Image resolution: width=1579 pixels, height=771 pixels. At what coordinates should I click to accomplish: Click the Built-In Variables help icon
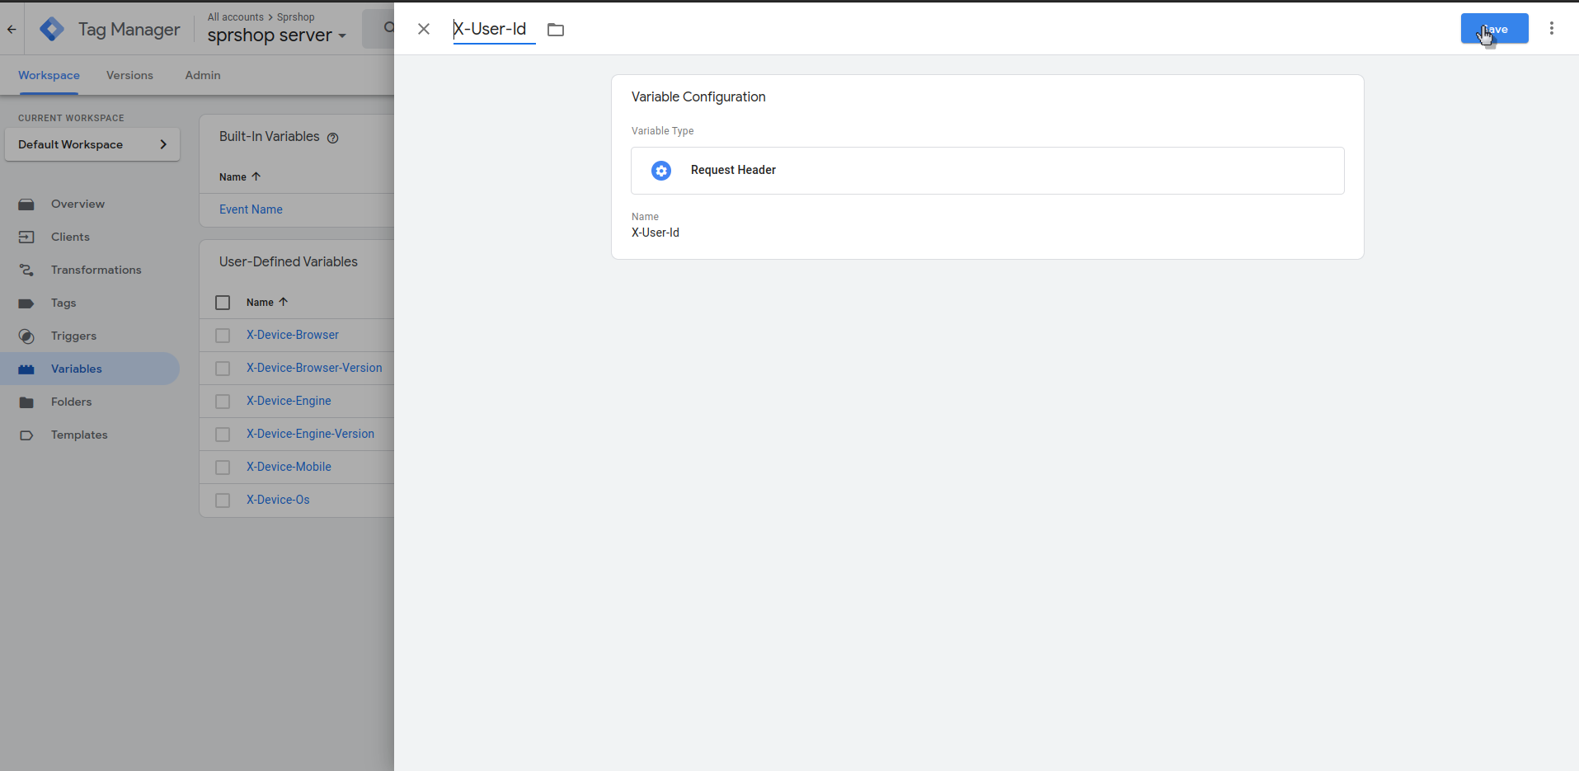pyautogui.click(x=333, y=138)
